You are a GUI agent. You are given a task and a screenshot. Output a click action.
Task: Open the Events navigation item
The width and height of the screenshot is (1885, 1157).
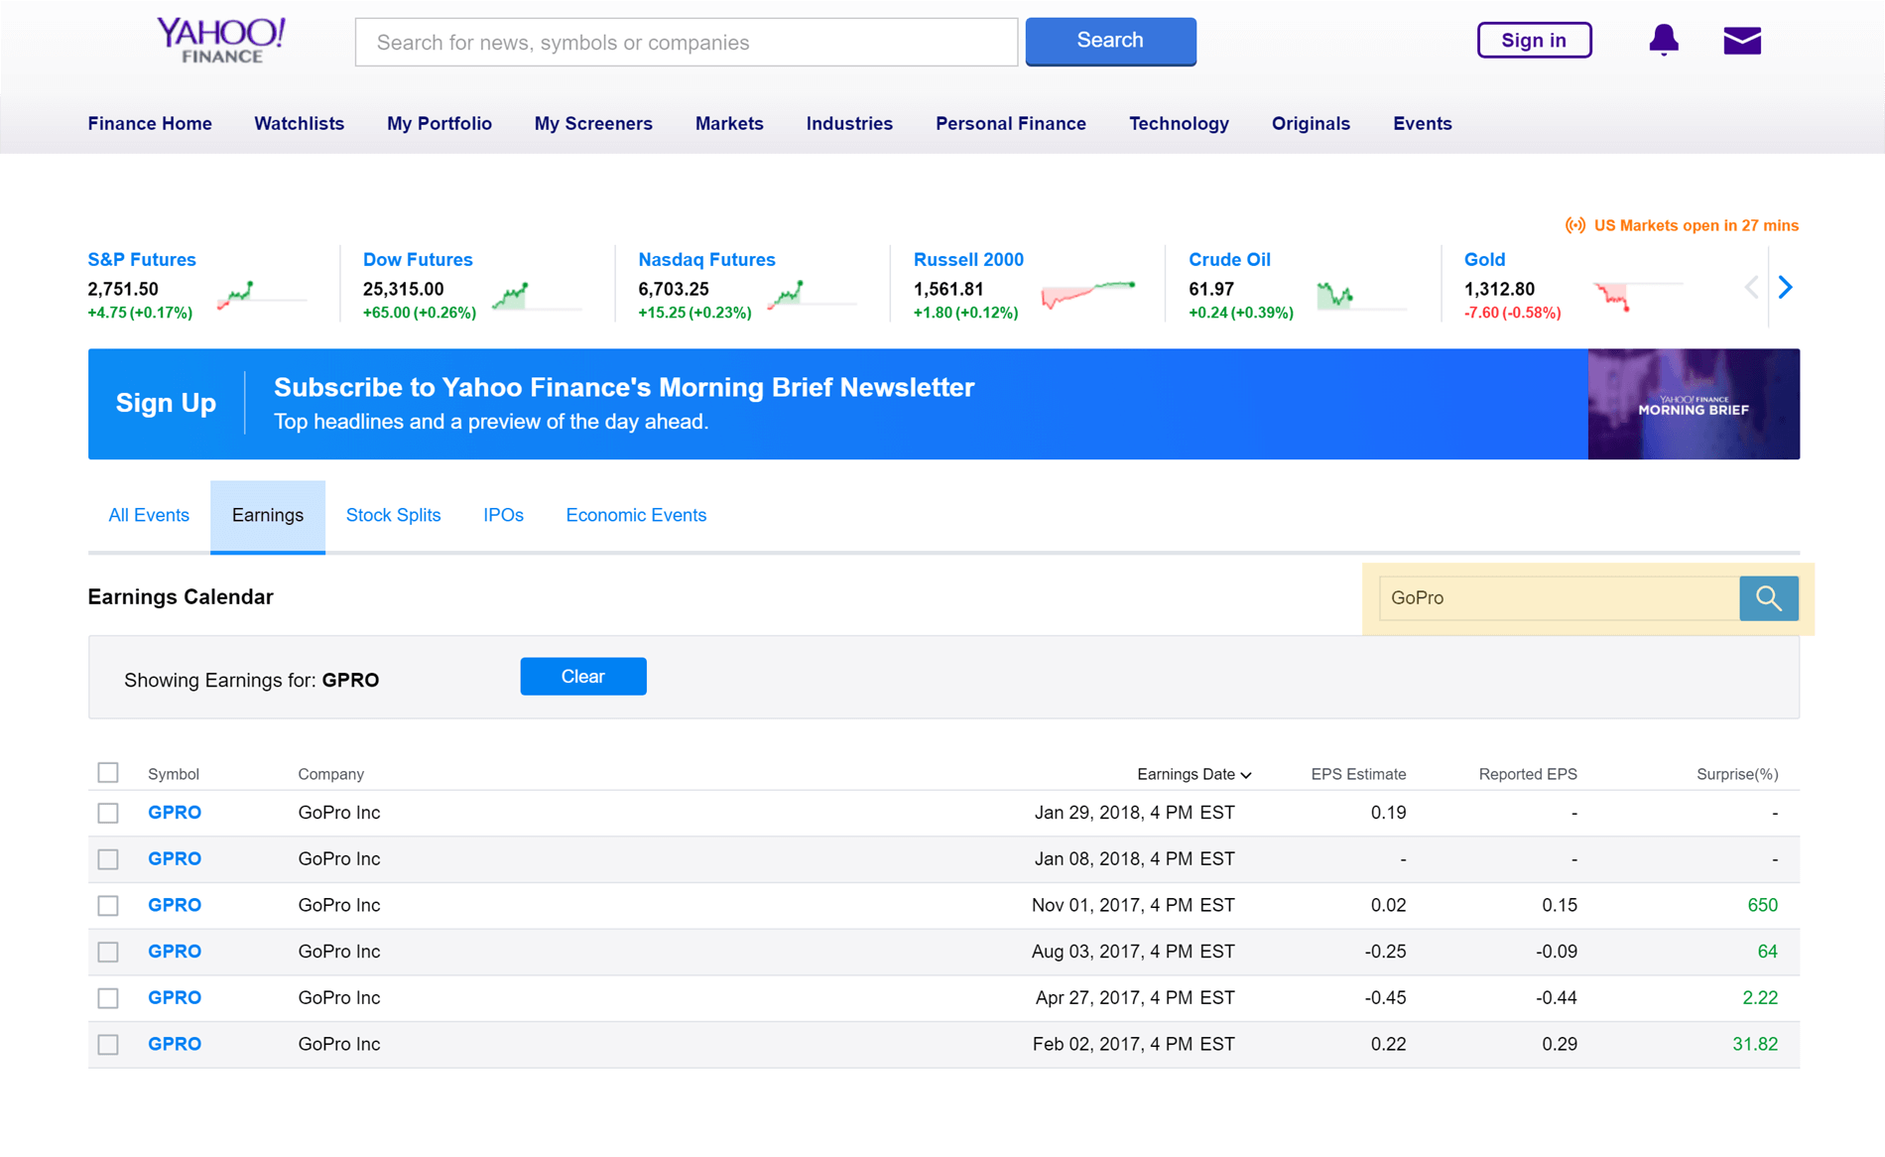click(1422, 124)
